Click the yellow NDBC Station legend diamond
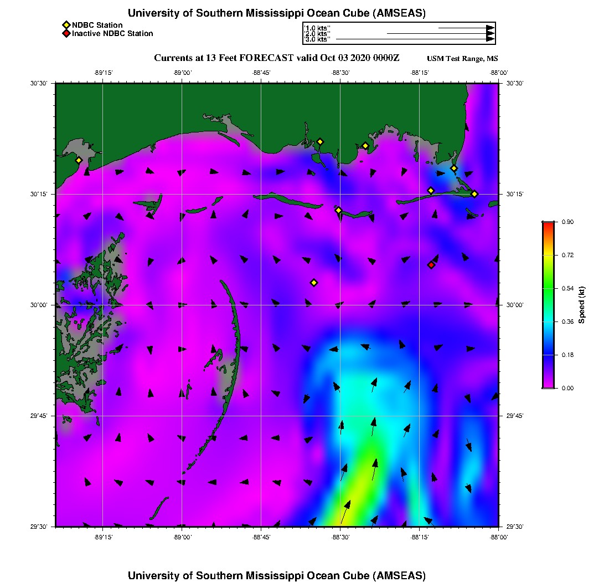Image resolution: width=609 pixels, height=582 pixels. click(x=66, y=25)
